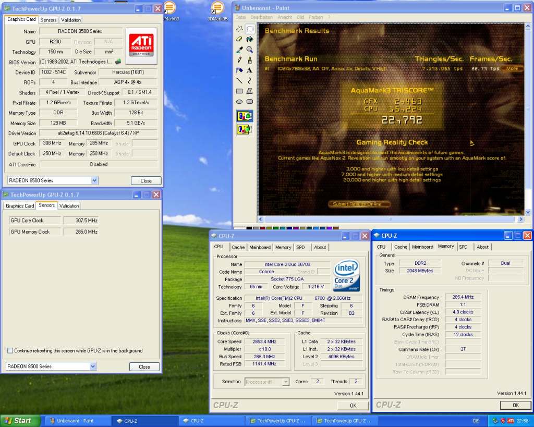This screenshot has width=534, height=427.
Task: Click Paint vertical scrollbar down arrow
Action: click(528, 212)
